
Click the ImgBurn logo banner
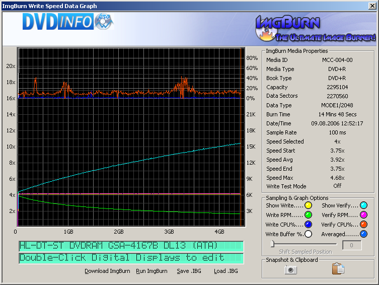click(316, 29)
